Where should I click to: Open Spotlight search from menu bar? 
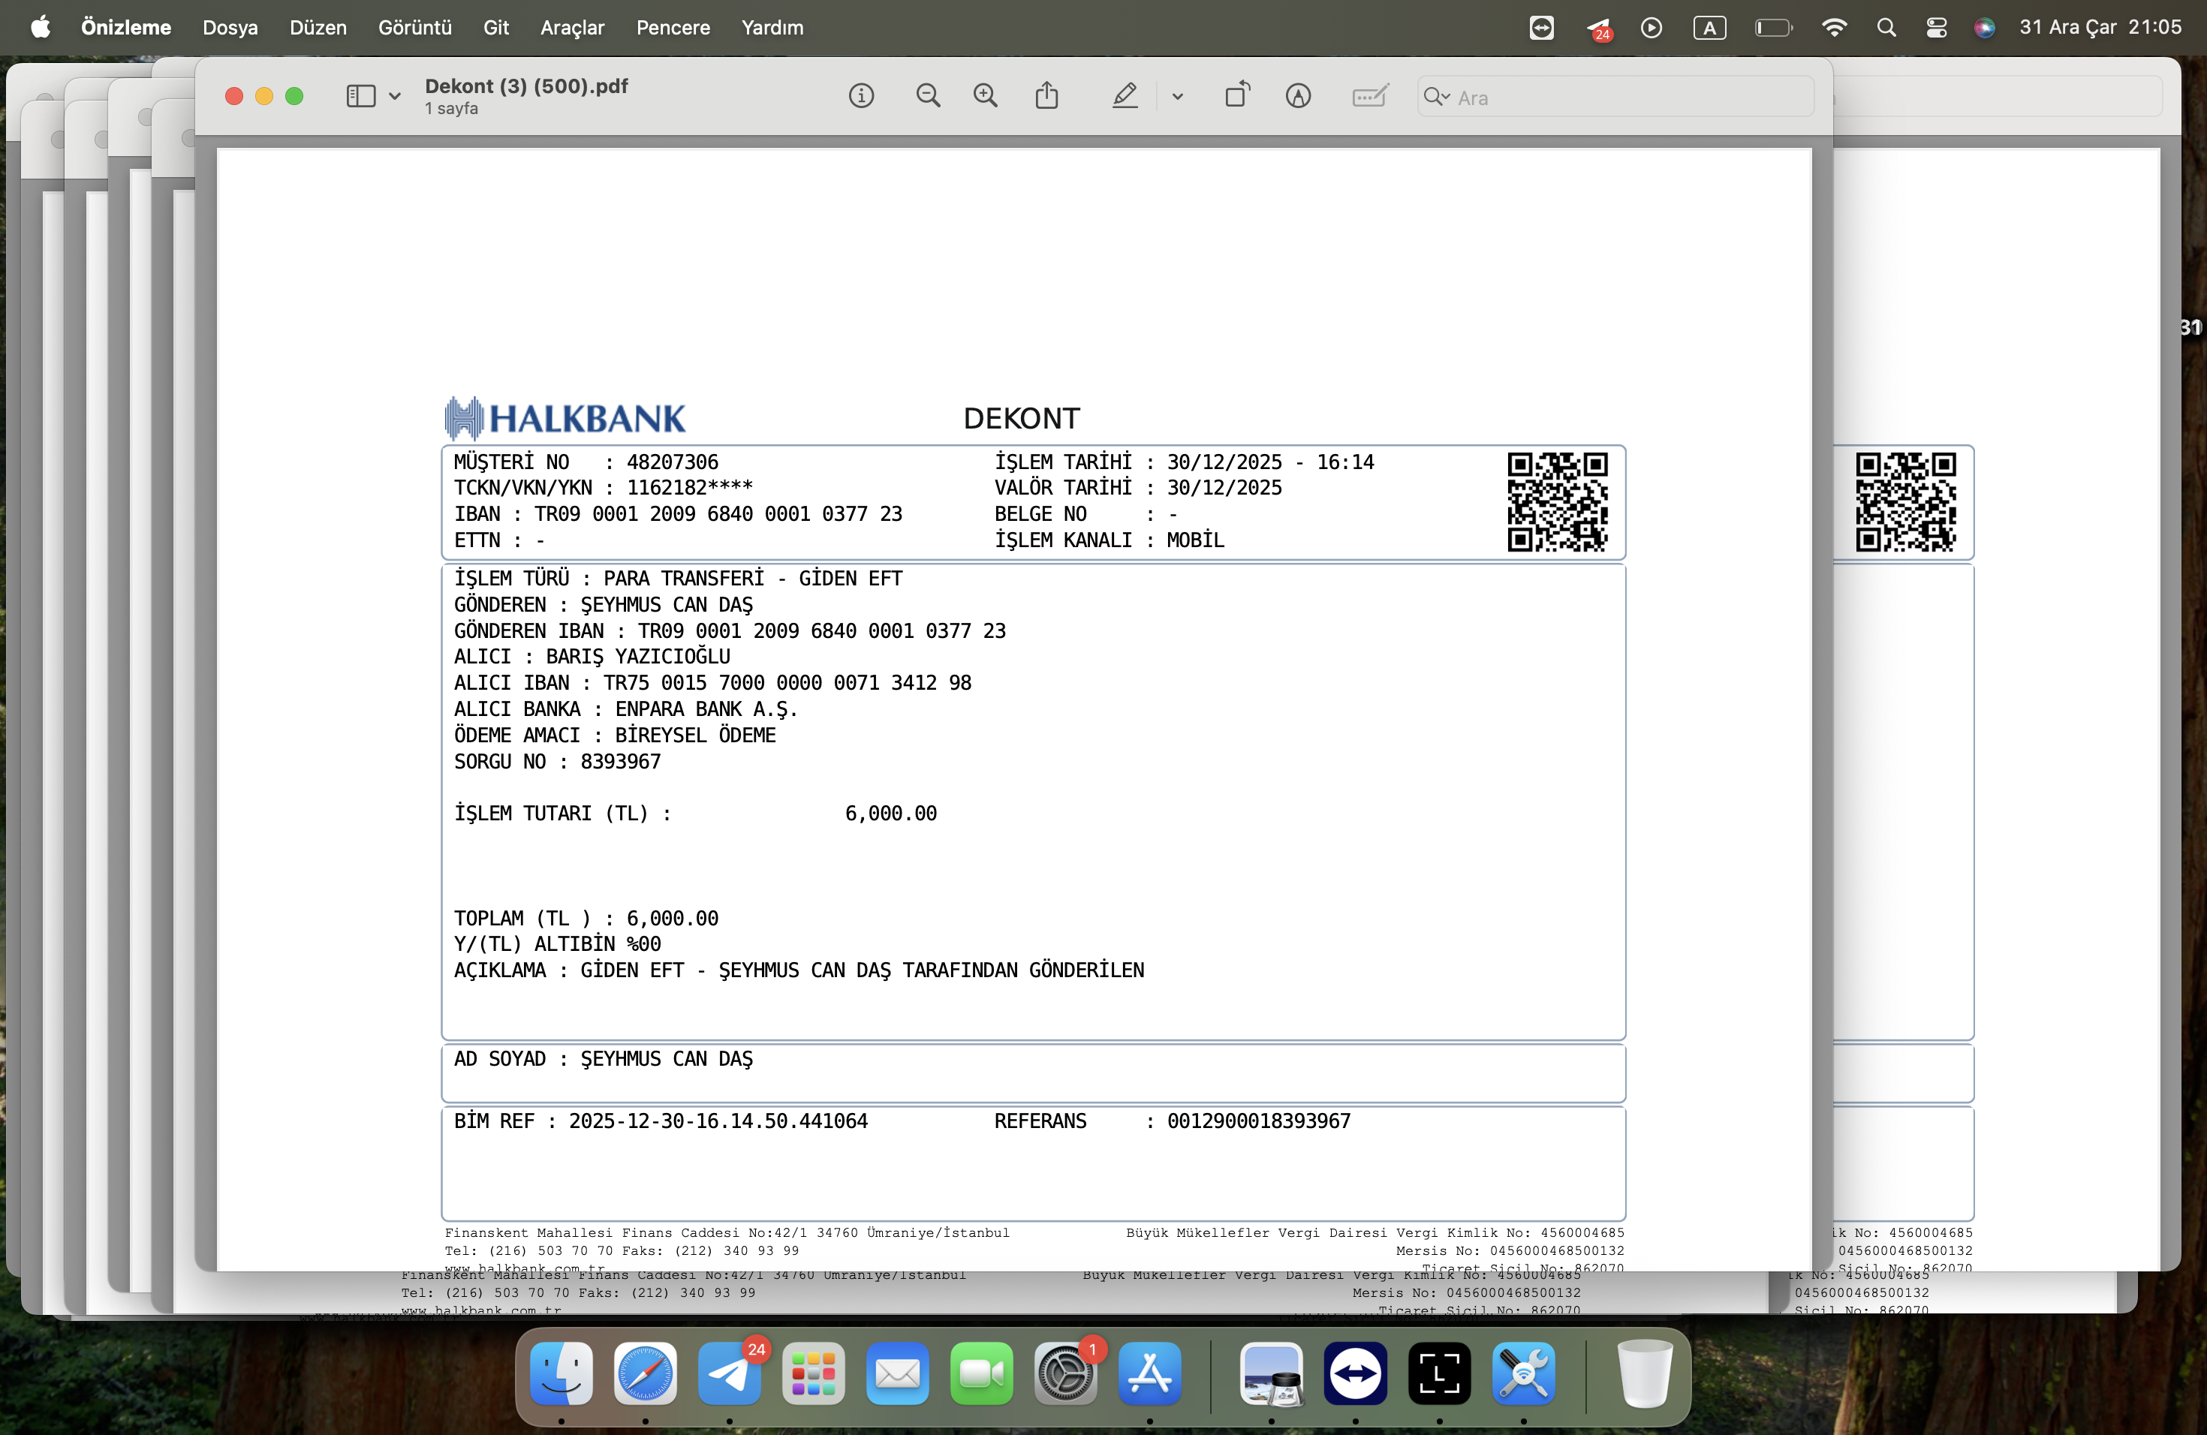1886,28
